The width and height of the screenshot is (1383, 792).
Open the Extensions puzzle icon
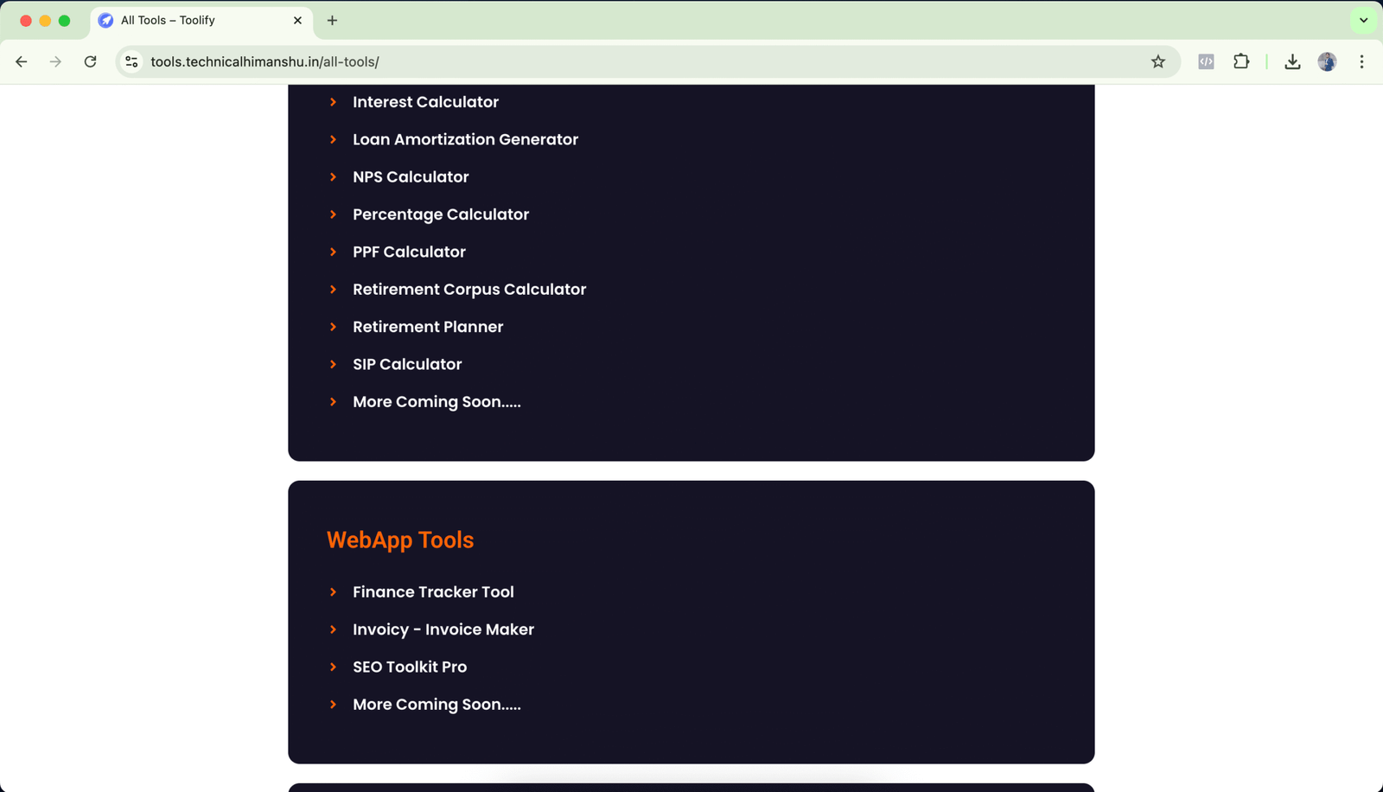coord(1241,61)
